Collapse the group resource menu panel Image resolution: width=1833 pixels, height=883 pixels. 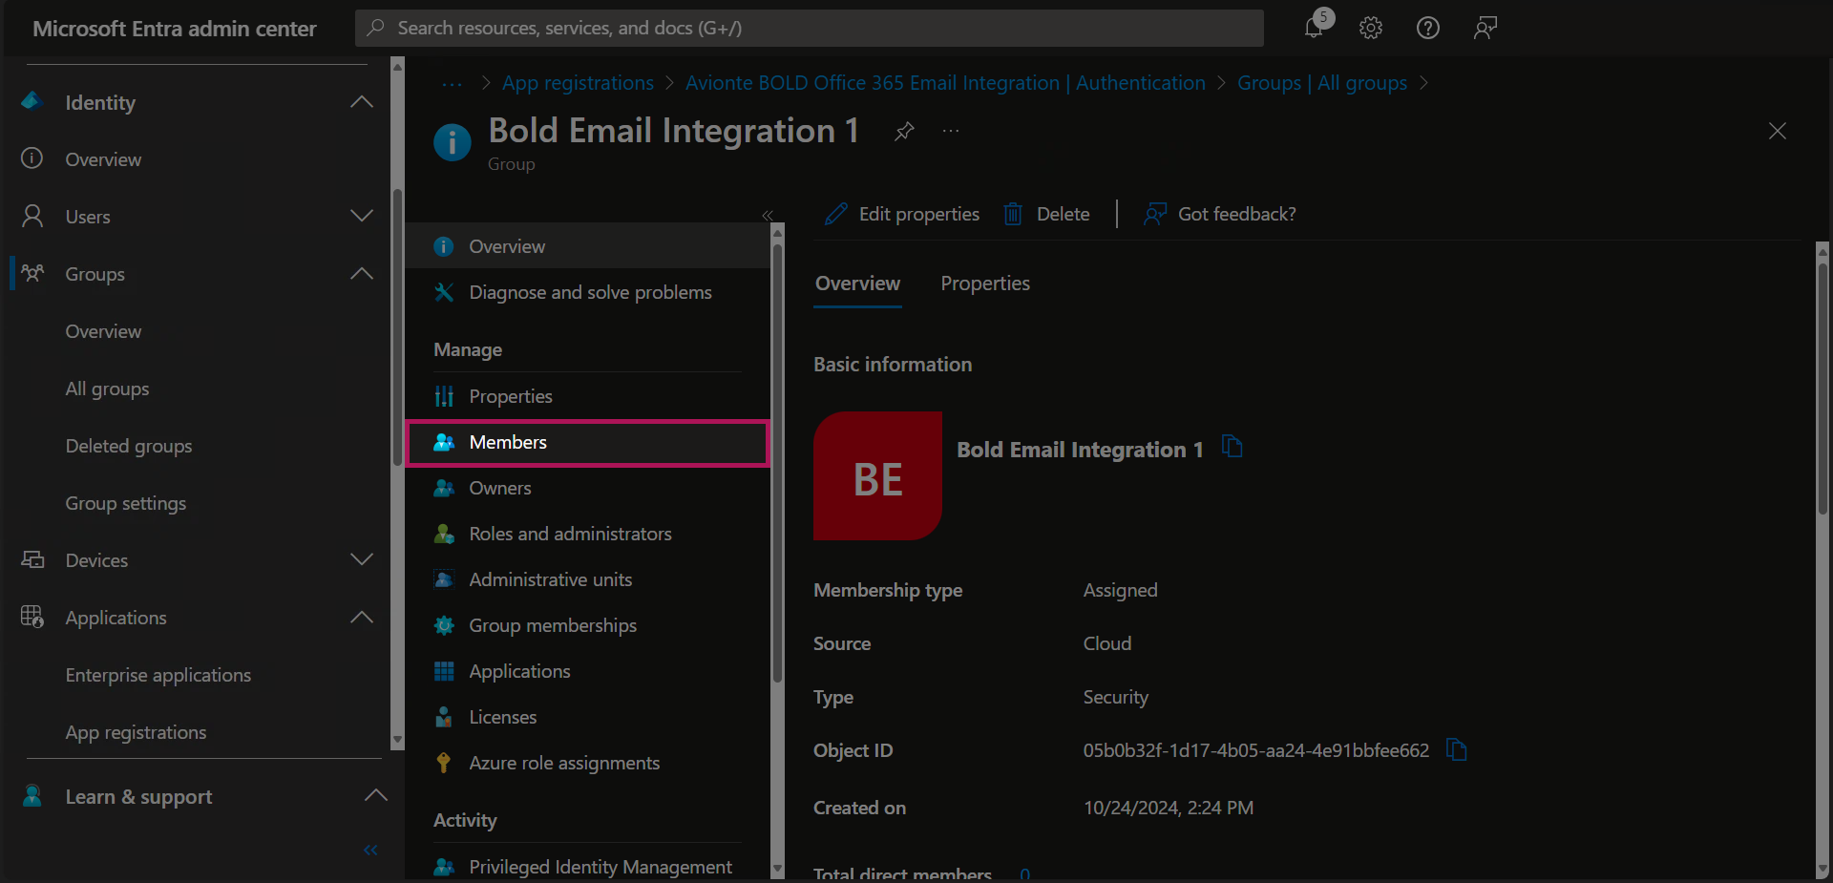[x=767, y=215]
